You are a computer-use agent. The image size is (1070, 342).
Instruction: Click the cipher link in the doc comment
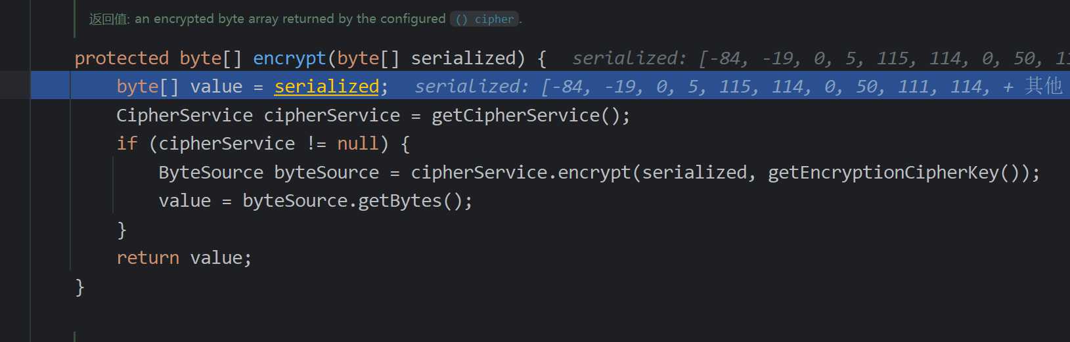pyautogui.click(x=485, y=19)
